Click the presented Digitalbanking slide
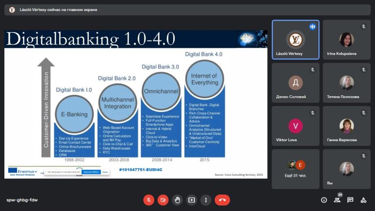375x211 pixels. 136,105
